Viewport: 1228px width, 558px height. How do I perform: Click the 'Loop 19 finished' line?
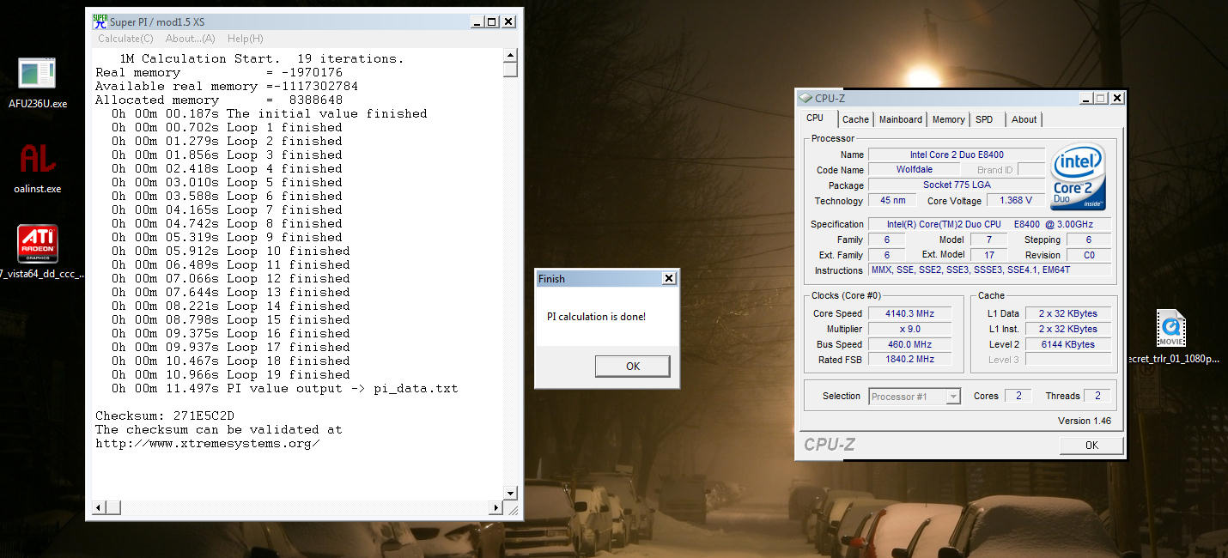pyautogui.click(x=231, y=375)
